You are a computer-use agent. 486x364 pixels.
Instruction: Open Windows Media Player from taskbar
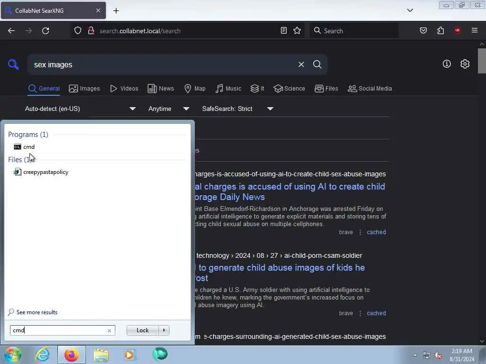pyautogui.click(x=130, y=355)
